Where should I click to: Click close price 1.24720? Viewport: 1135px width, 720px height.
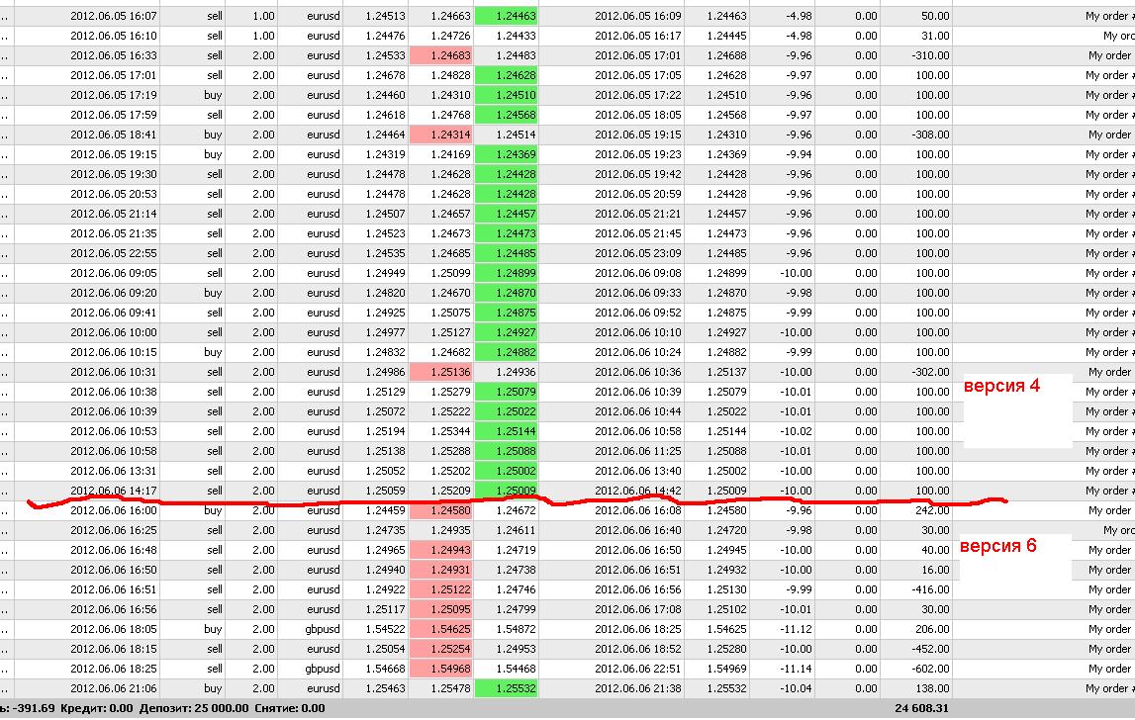pyautogui.click(x=726, y=530)
